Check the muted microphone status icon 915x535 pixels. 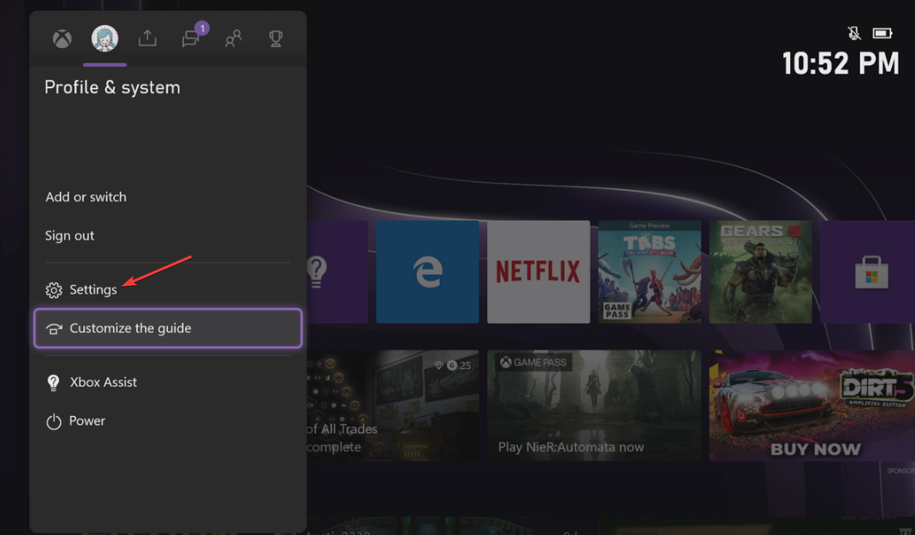854,33
